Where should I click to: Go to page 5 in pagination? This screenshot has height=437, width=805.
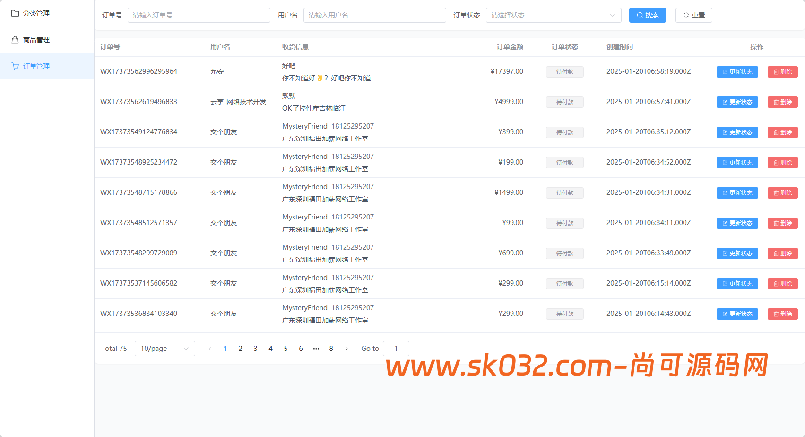286,348
